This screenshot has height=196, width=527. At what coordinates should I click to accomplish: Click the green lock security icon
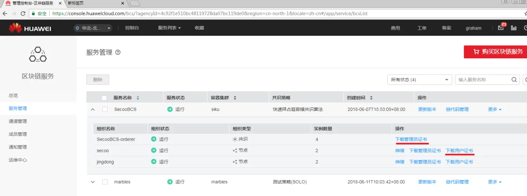pyautogui.click(x=33, y=14)
